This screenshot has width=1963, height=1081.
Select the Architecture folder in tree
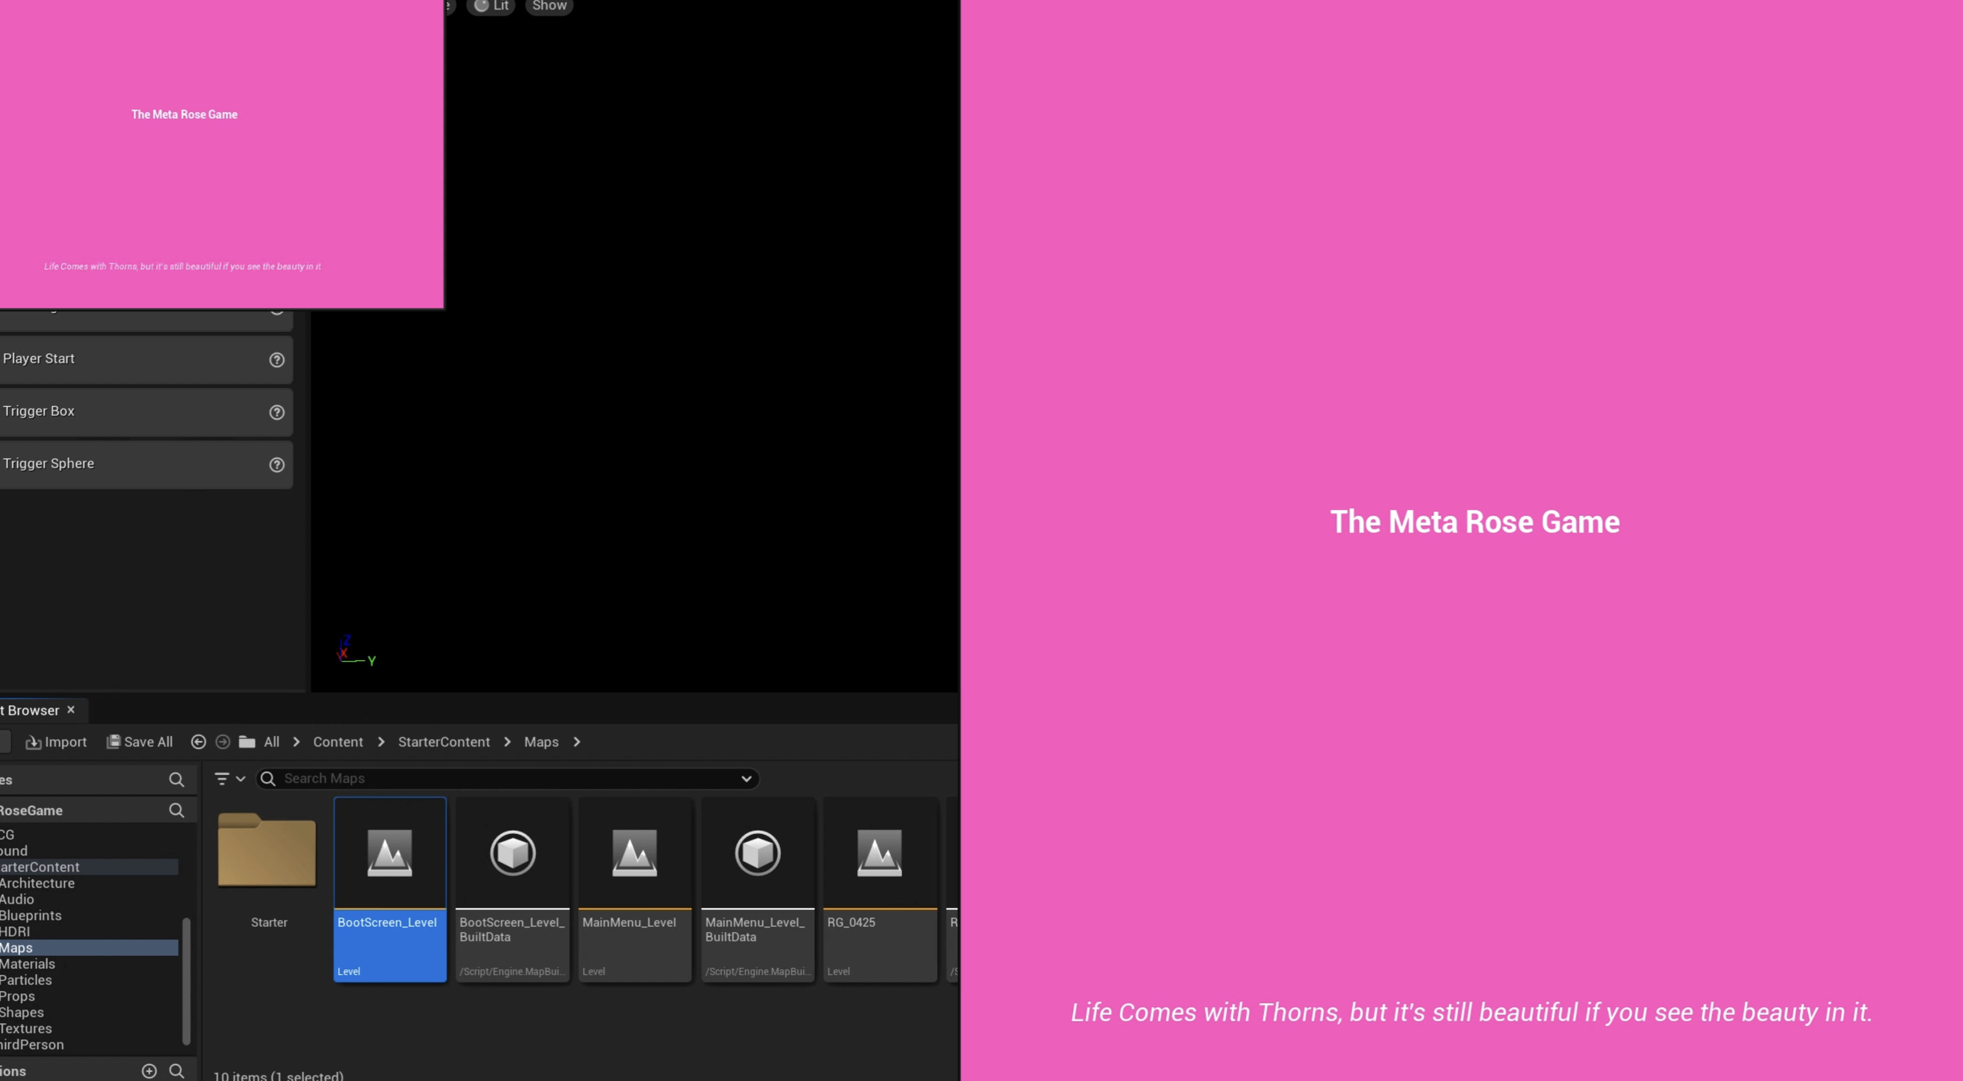tap(38, 883)
